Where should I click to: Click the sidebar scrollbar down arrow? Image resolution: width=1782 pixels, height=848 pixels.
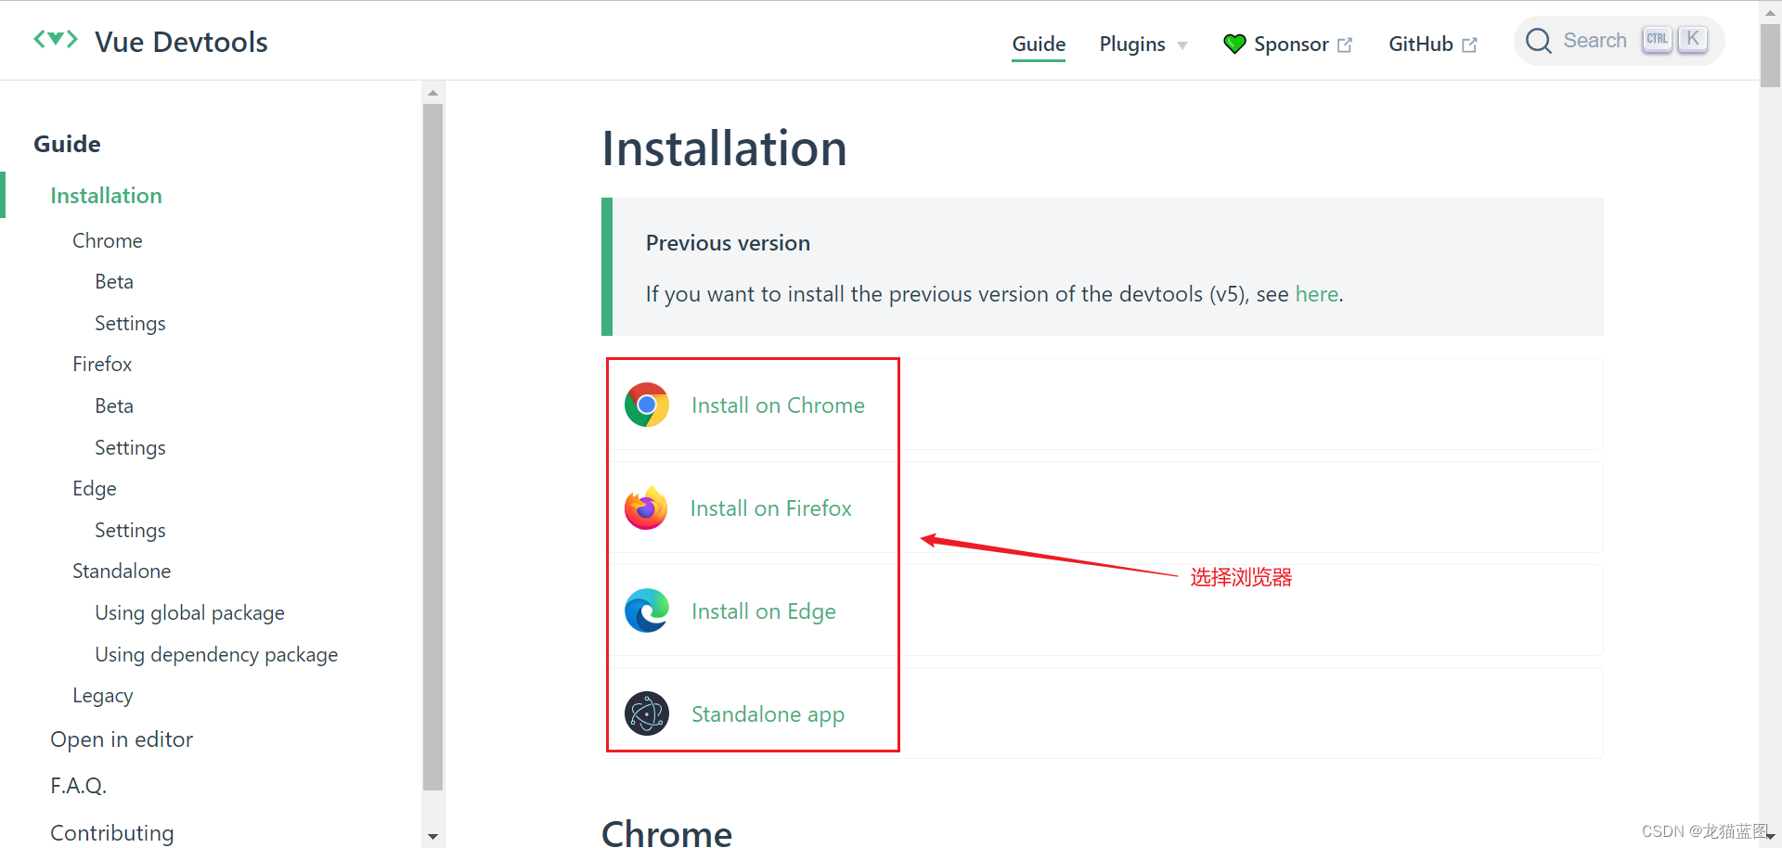tap(433, 837)
